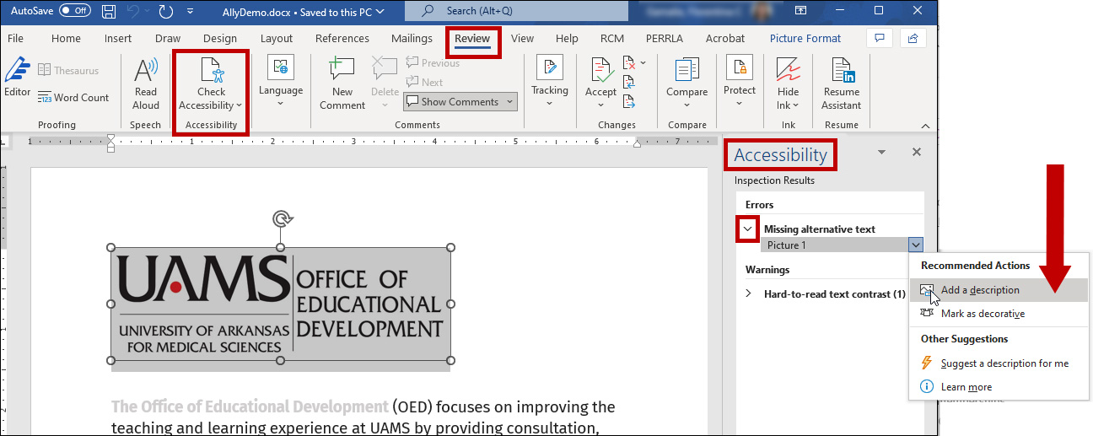Switch to the Draw tab
The width and height of the screenshot is (1093, 436).
tap(168, 39)
